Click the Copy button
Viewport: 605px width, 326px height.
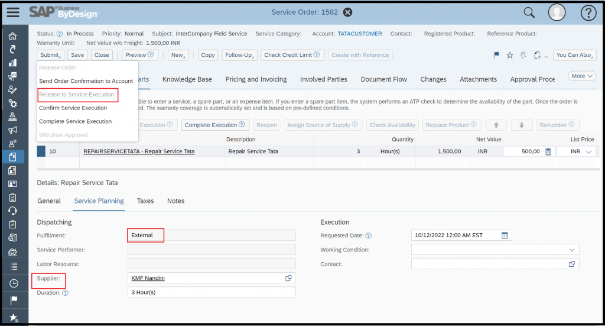[208, 55]
